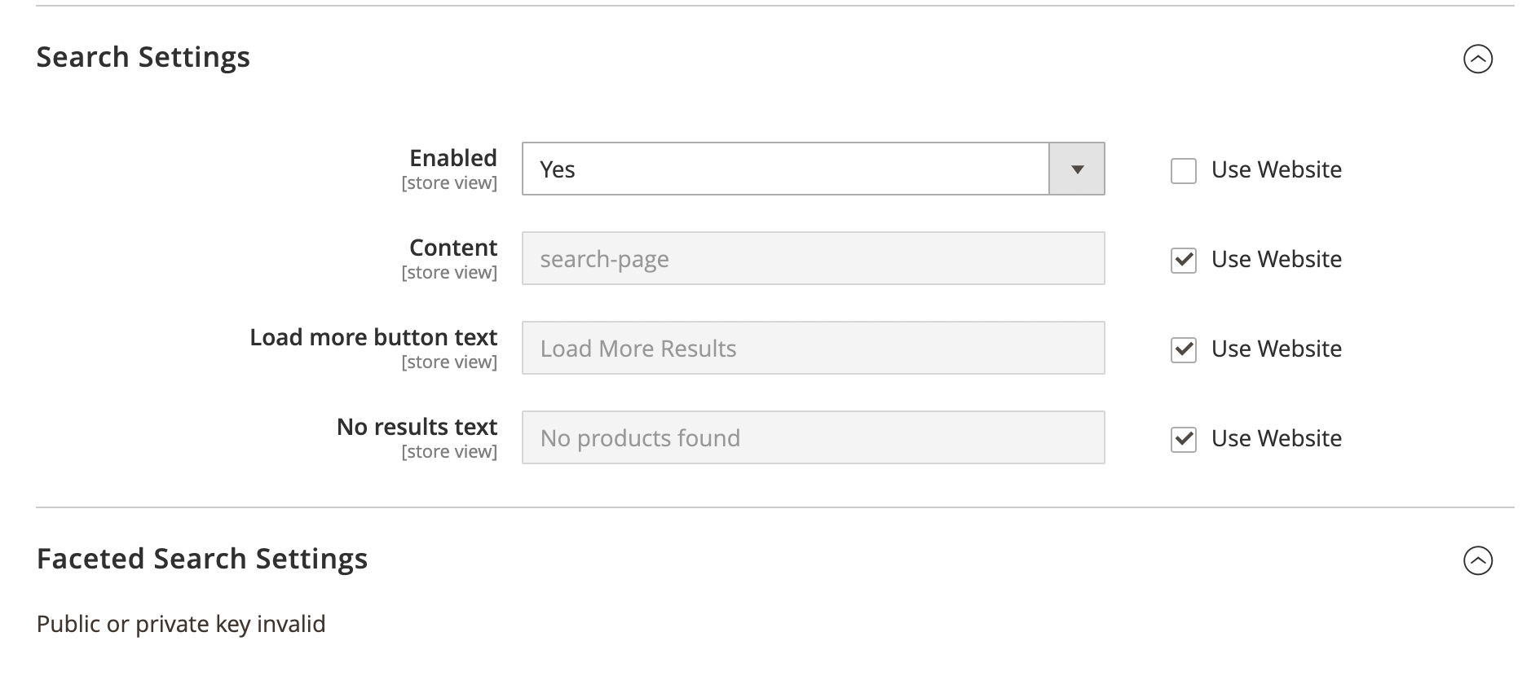Click the Enabled dropdown arrow button
The image size is (1531, 676).
[1076, 169]
